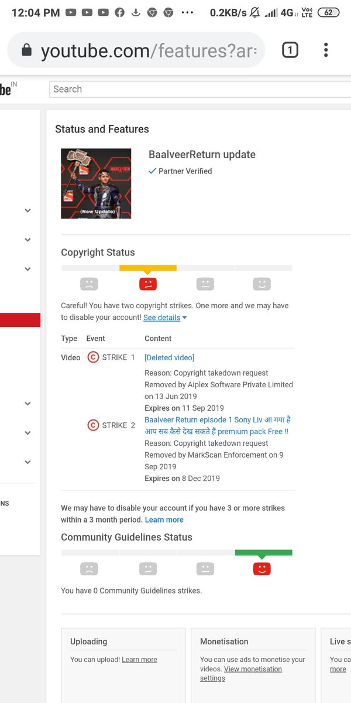Select the red highlighted sidebar item

coord(20,320)
